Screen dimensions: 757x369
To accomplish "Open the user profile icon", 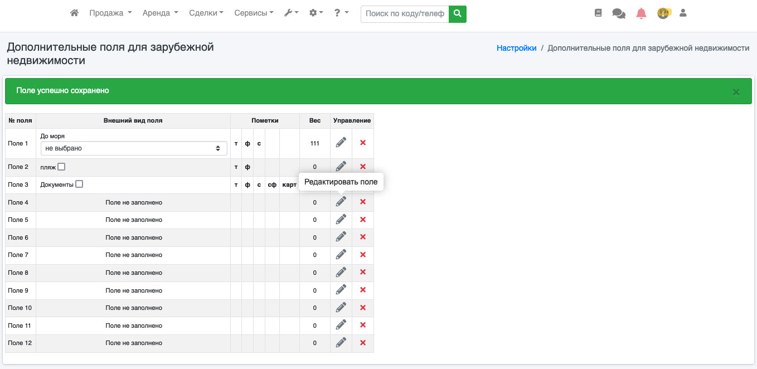I will [683, 13].
